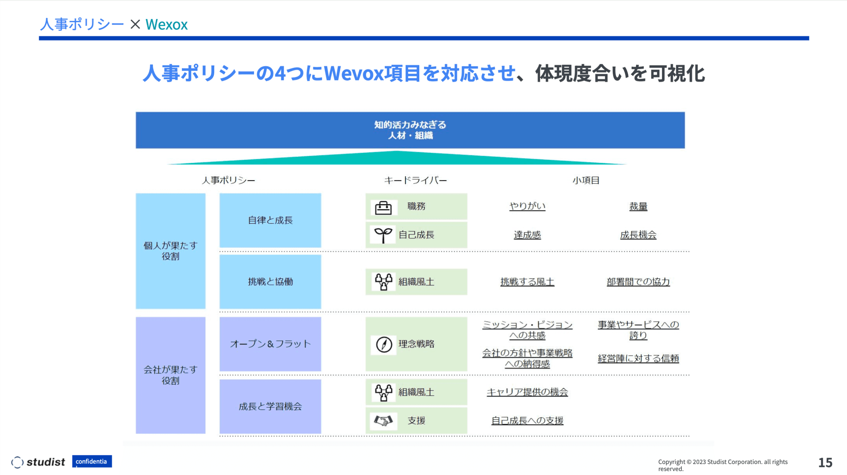Click the sprout icon beside 自己成長
The height and width of the screenshot is (475, 847).
(x=383, y=235)
